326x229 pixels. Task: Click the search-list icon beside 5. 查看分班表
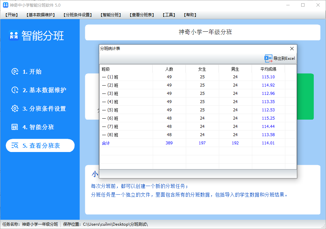pyautogui.click(x=15, y=145)
